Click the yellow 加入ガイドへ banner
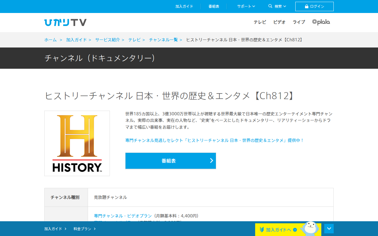Viewport: 378px width, 236px height. pos(288,230)
